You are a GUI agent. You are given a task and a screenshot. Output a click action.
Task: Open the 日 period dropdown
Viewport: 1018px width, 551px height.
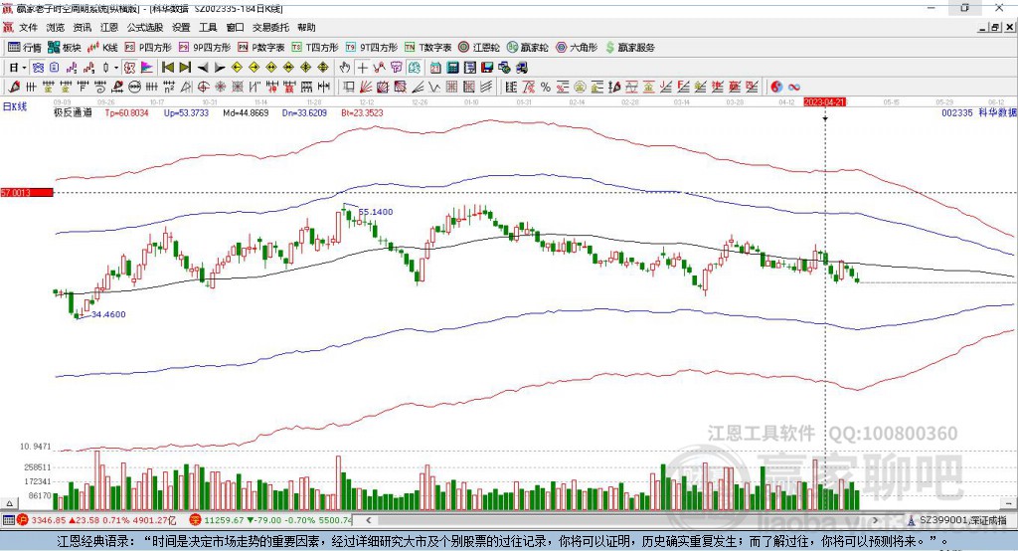[18, 68]
